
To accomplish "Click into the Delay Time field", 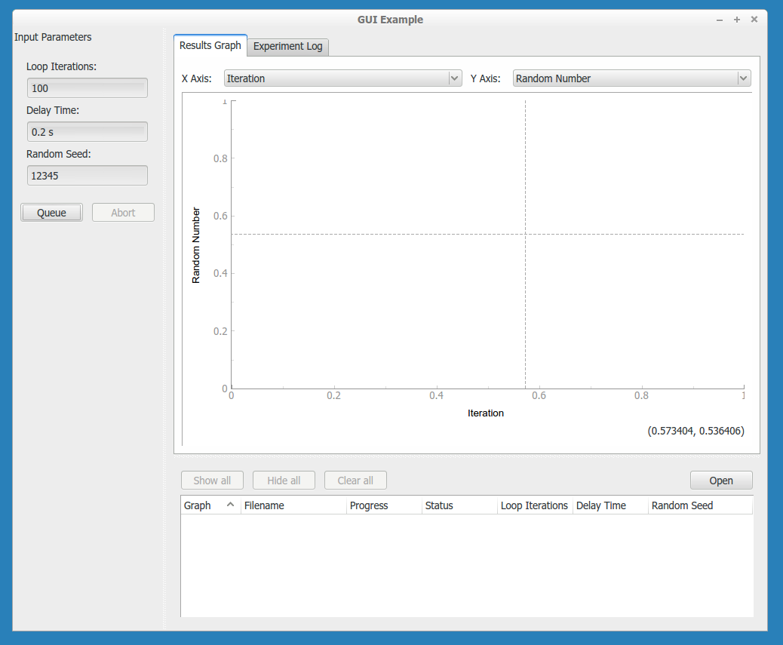I will [x=87, y=132].
